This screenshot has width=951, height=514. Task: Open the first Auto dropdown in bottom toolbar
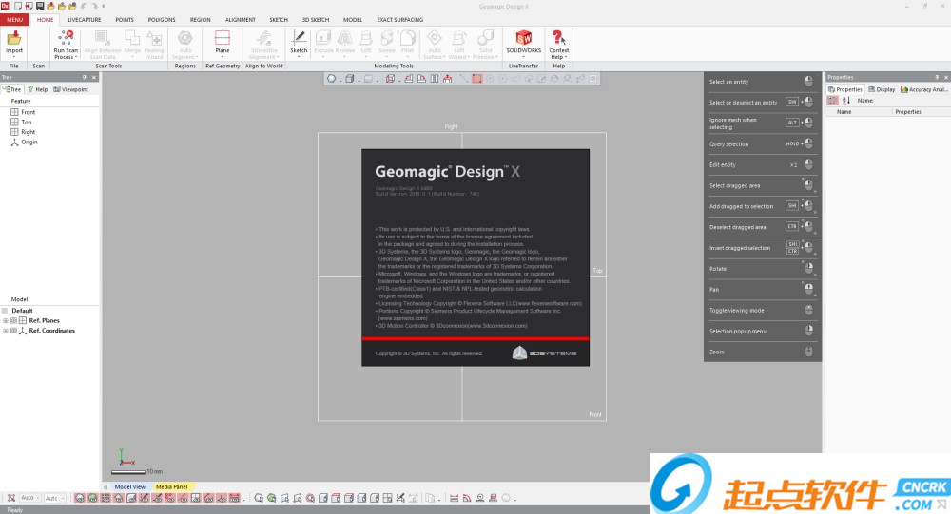(x=29, y=498)
